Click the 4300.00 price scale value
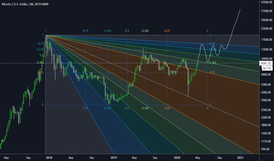The height and width of the screenshot is (161, 274). click(x=266, y=93)
